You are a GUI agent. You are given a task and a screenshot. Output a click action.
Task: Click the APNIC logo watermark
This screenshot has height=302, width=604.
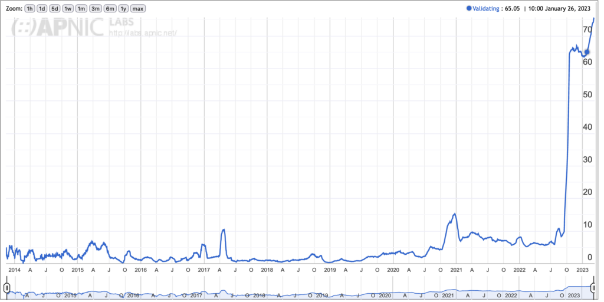56,28
